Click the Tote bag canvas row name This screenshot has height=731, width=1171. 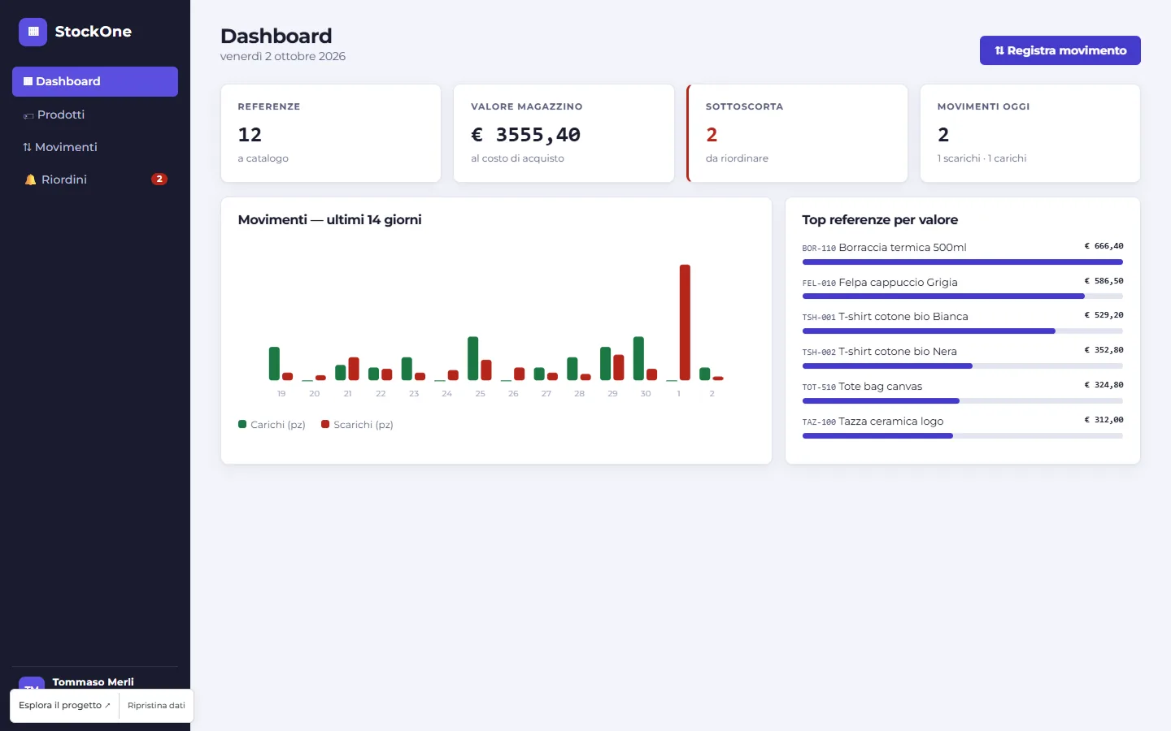tap(880, 387)
